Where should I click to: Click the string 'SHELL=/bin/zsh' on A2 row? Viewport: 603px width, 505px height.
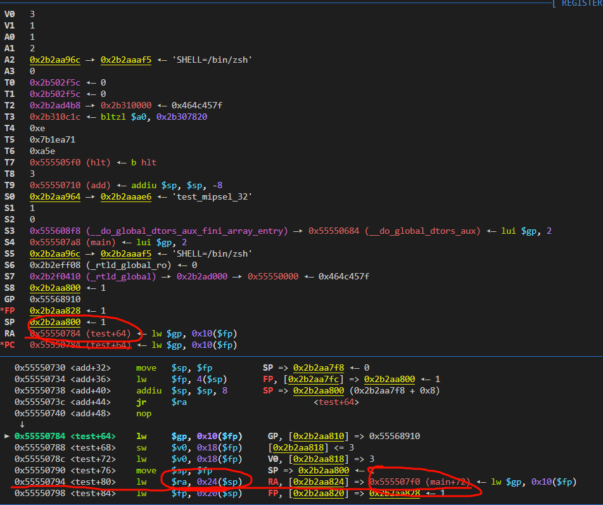click(212, 60)
